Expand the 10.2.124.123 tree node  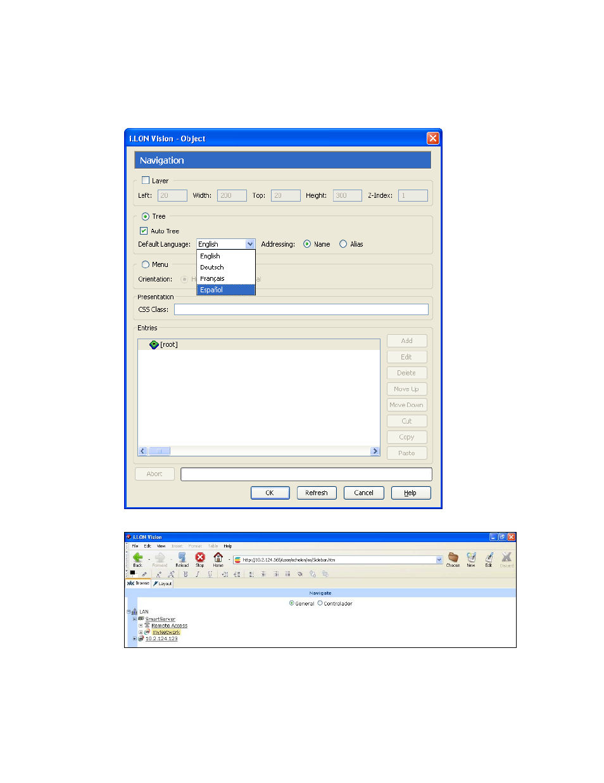(x=134, y=638)
